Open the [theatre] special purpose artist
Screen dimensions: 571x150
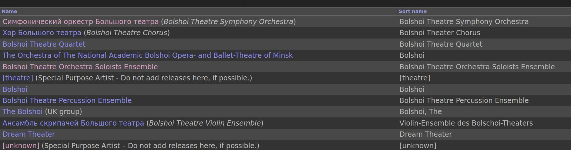coord(18,78)
